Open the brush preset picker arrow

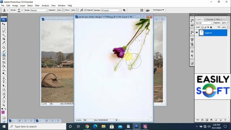pos(22,10)
